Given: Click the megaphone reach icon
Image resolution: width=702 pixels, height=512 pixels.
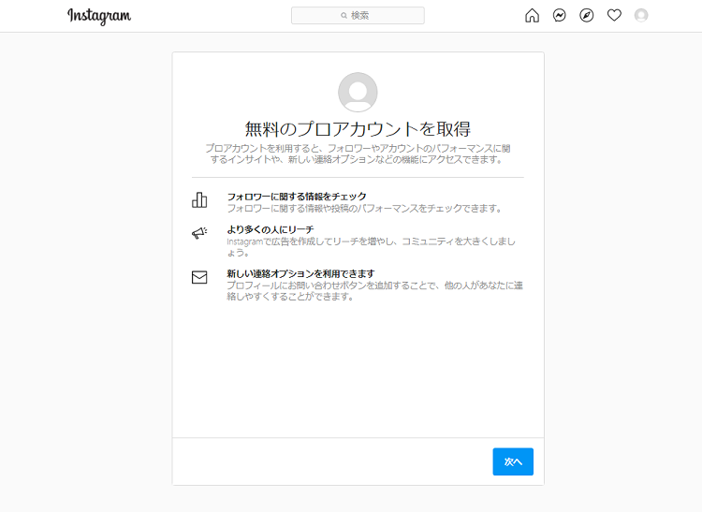Looking at the screenshot, I should pos(199,233).
